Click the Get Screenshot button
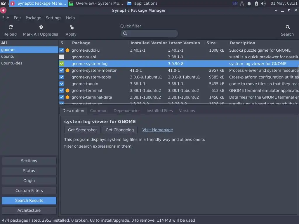This screenshot has height=224, width=299. coord(82,130)
